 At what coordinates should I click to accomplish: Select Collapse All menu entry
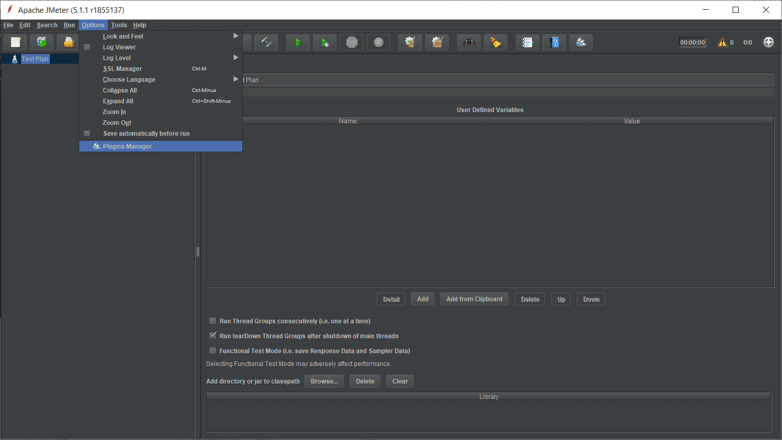pos(161,90)
